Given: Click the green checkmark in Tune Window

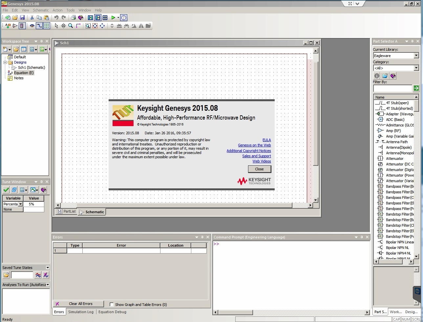Looking at the screenshot, I should point(6,190).
